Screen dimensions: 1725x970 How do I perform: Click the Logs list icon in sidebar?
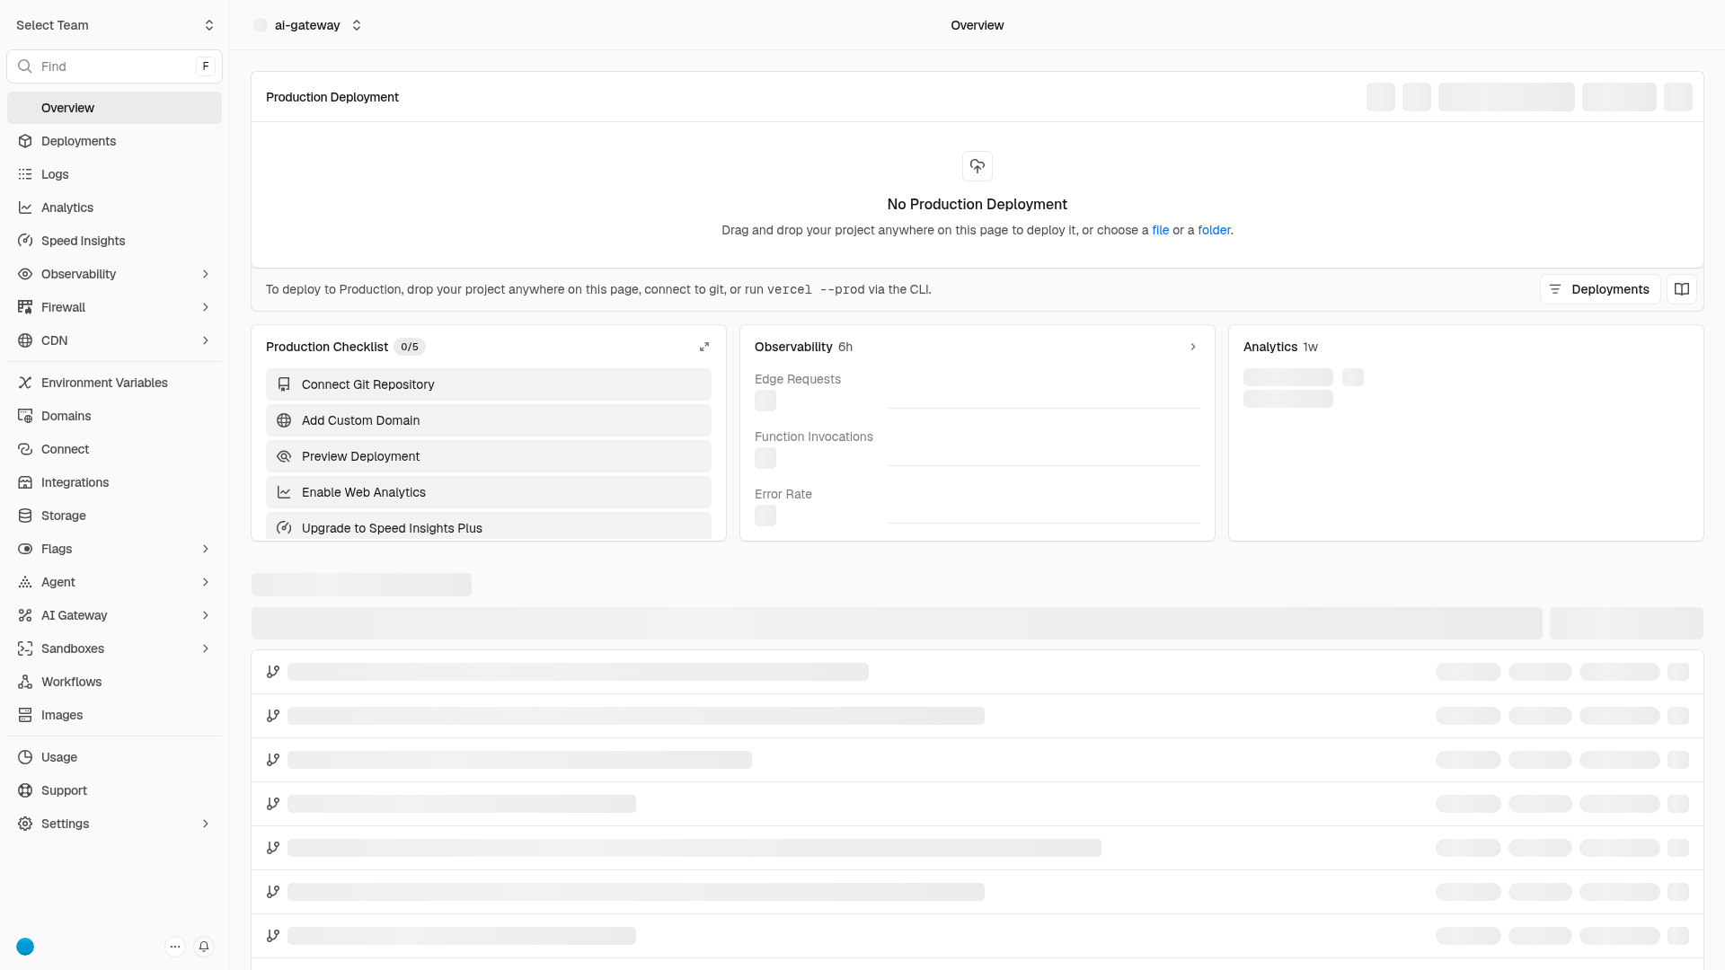25,174
